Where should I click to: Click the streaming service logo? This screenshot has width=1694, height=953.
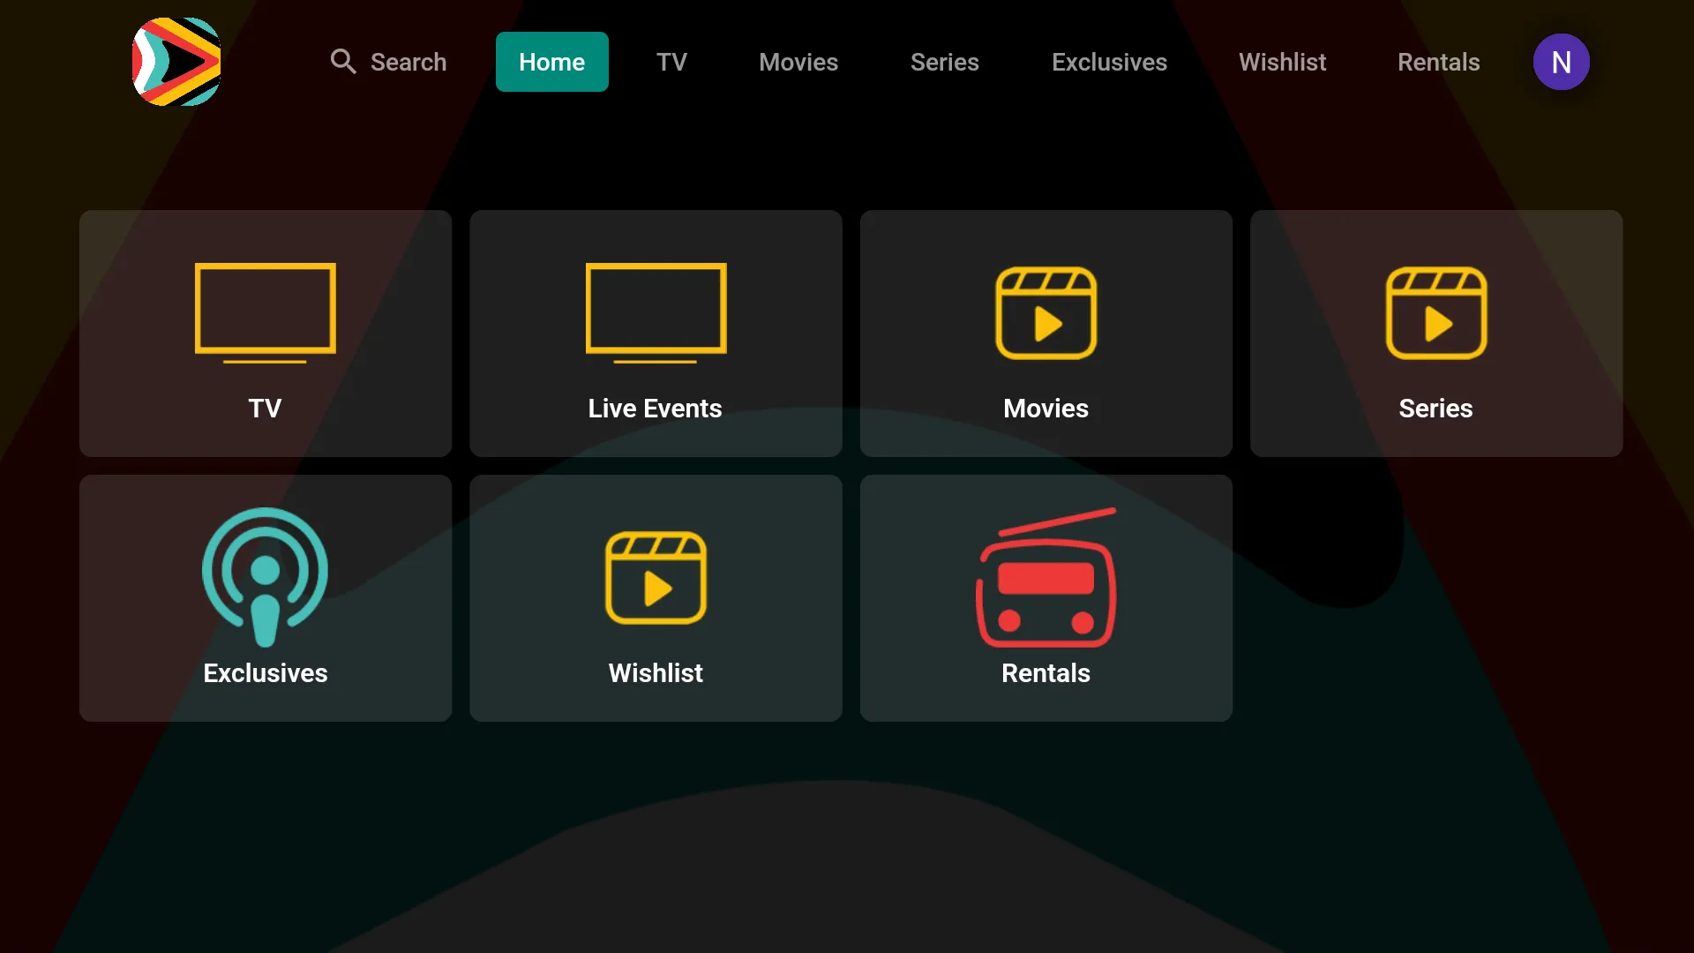click(176, 62)
